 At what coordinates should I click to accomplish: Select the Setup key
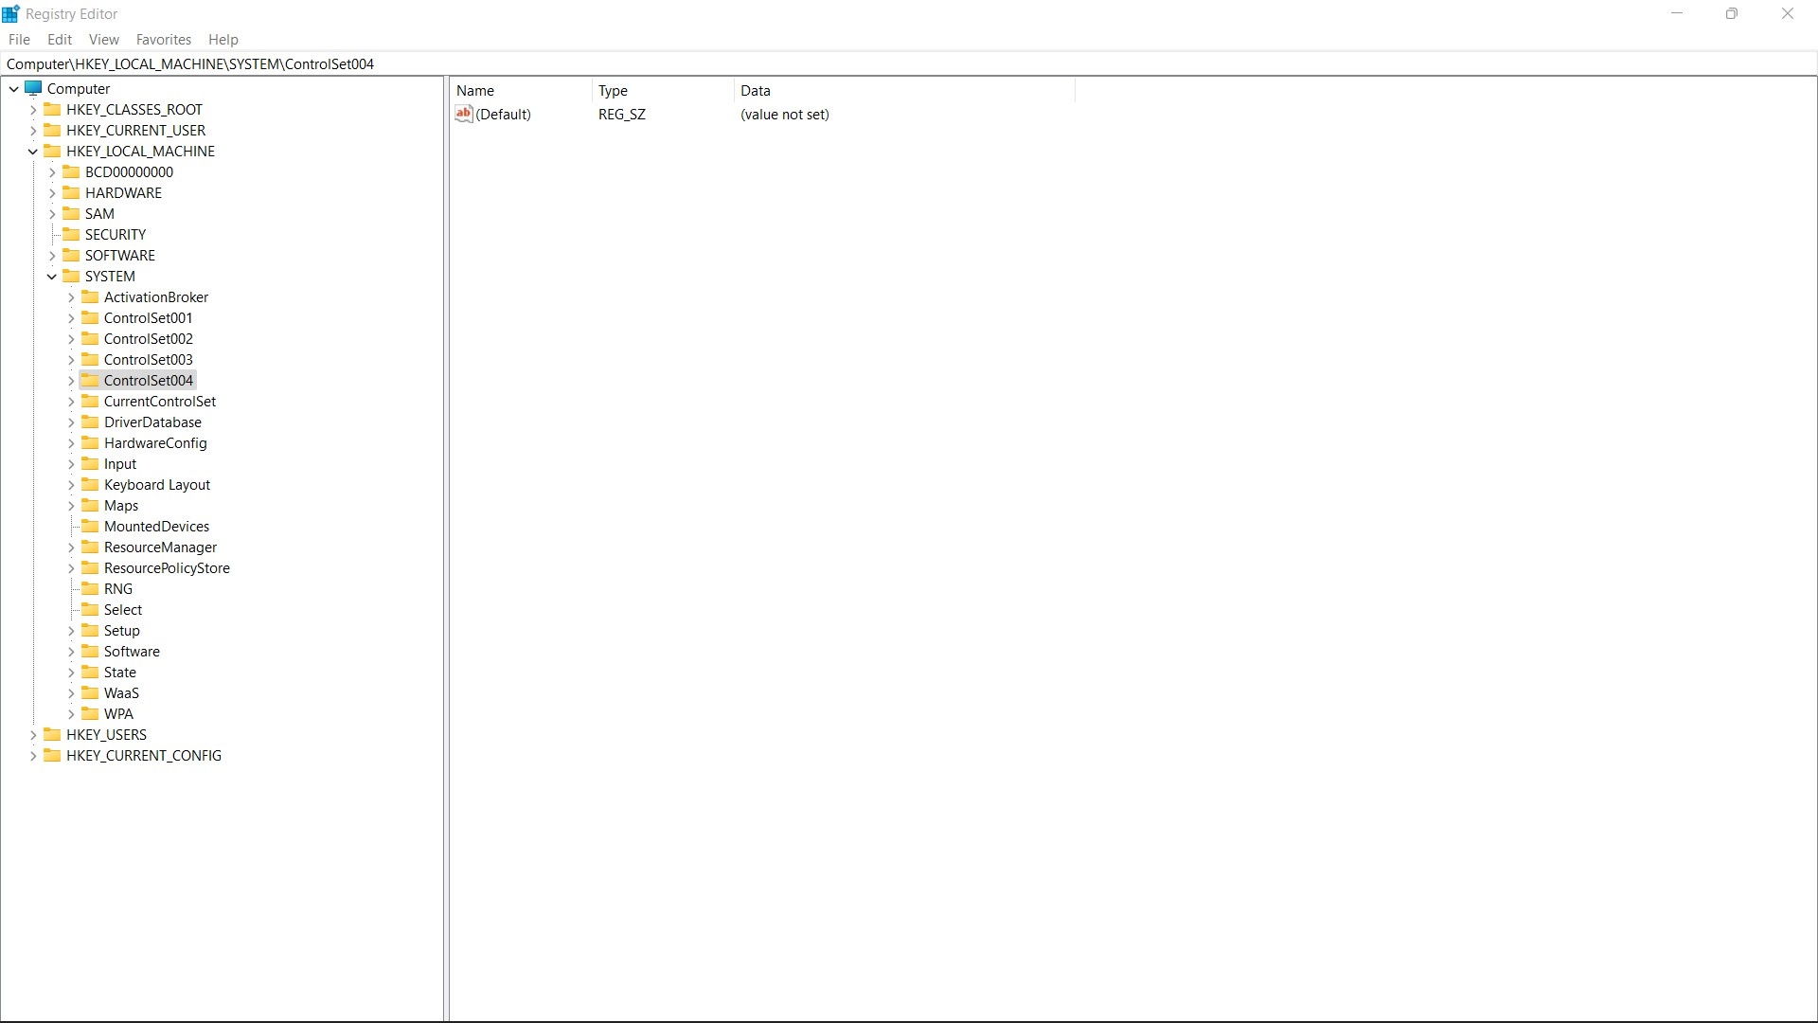122,630
